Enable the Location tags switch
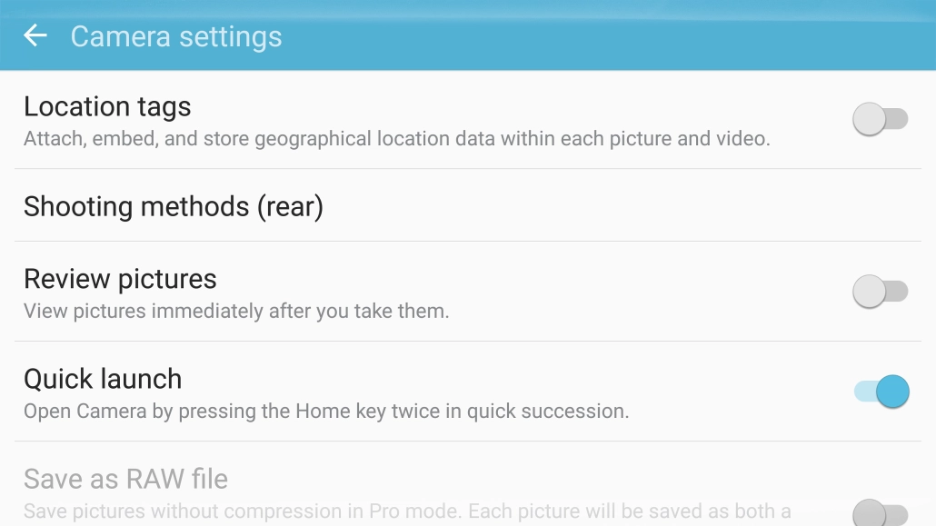This screenshot has width=936, height=526. point(880,119)
